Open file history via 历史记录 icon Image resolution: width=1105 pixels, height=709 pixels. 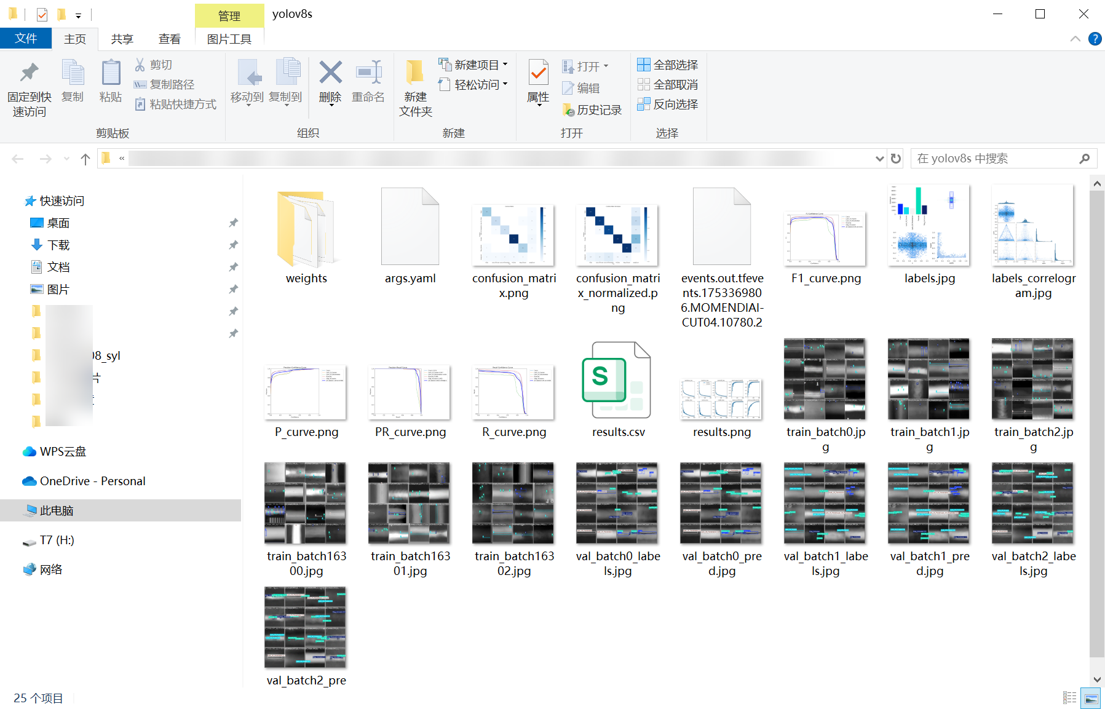(x=592, y=110)
